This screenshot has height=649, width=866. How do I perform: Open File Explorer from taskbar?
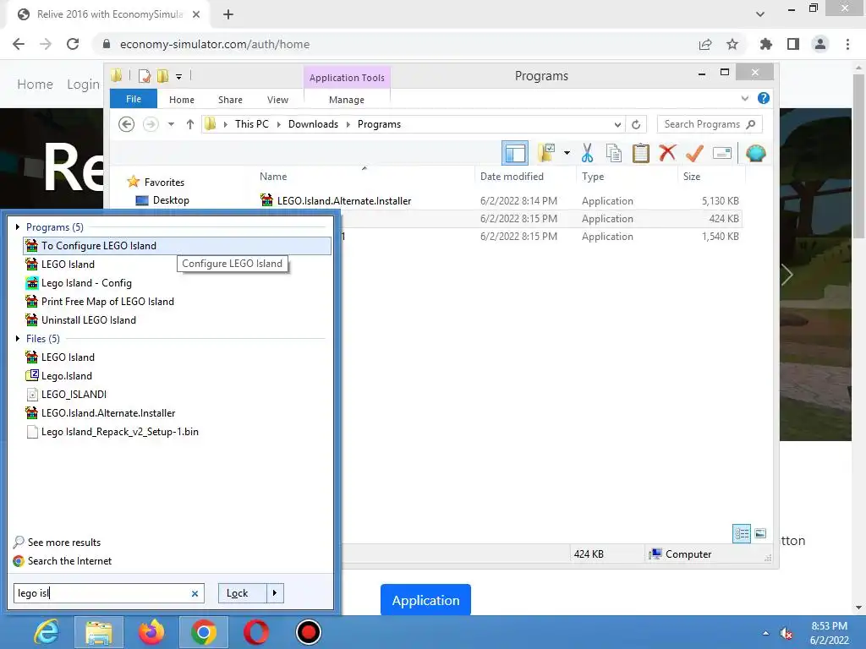(98, 632)
